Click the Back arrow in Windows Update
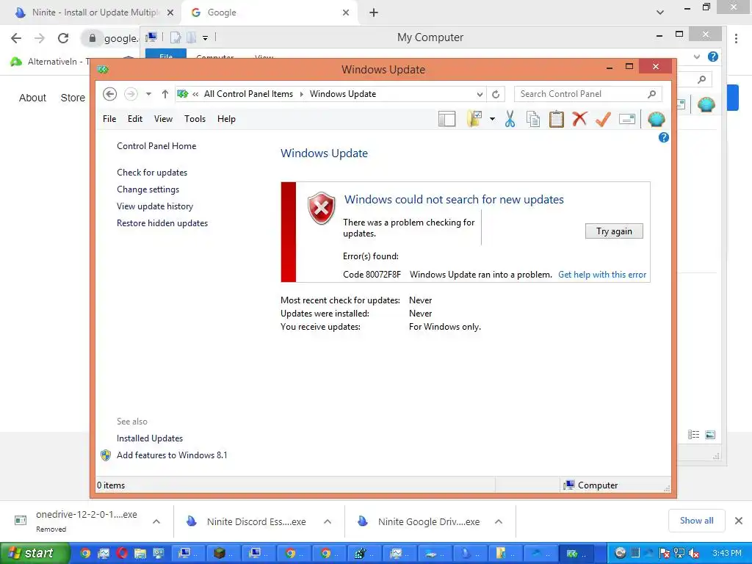752x564 pixels. [110, 94]
